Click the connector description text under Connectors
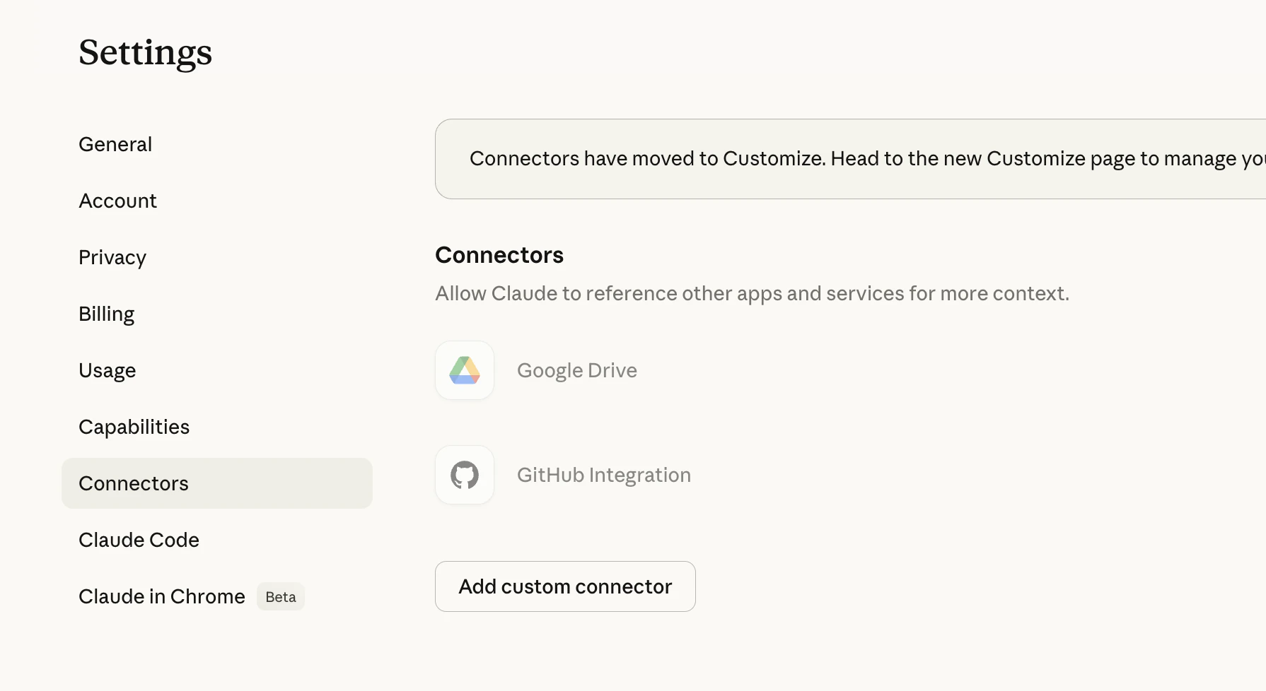 [x=752, y=293]
